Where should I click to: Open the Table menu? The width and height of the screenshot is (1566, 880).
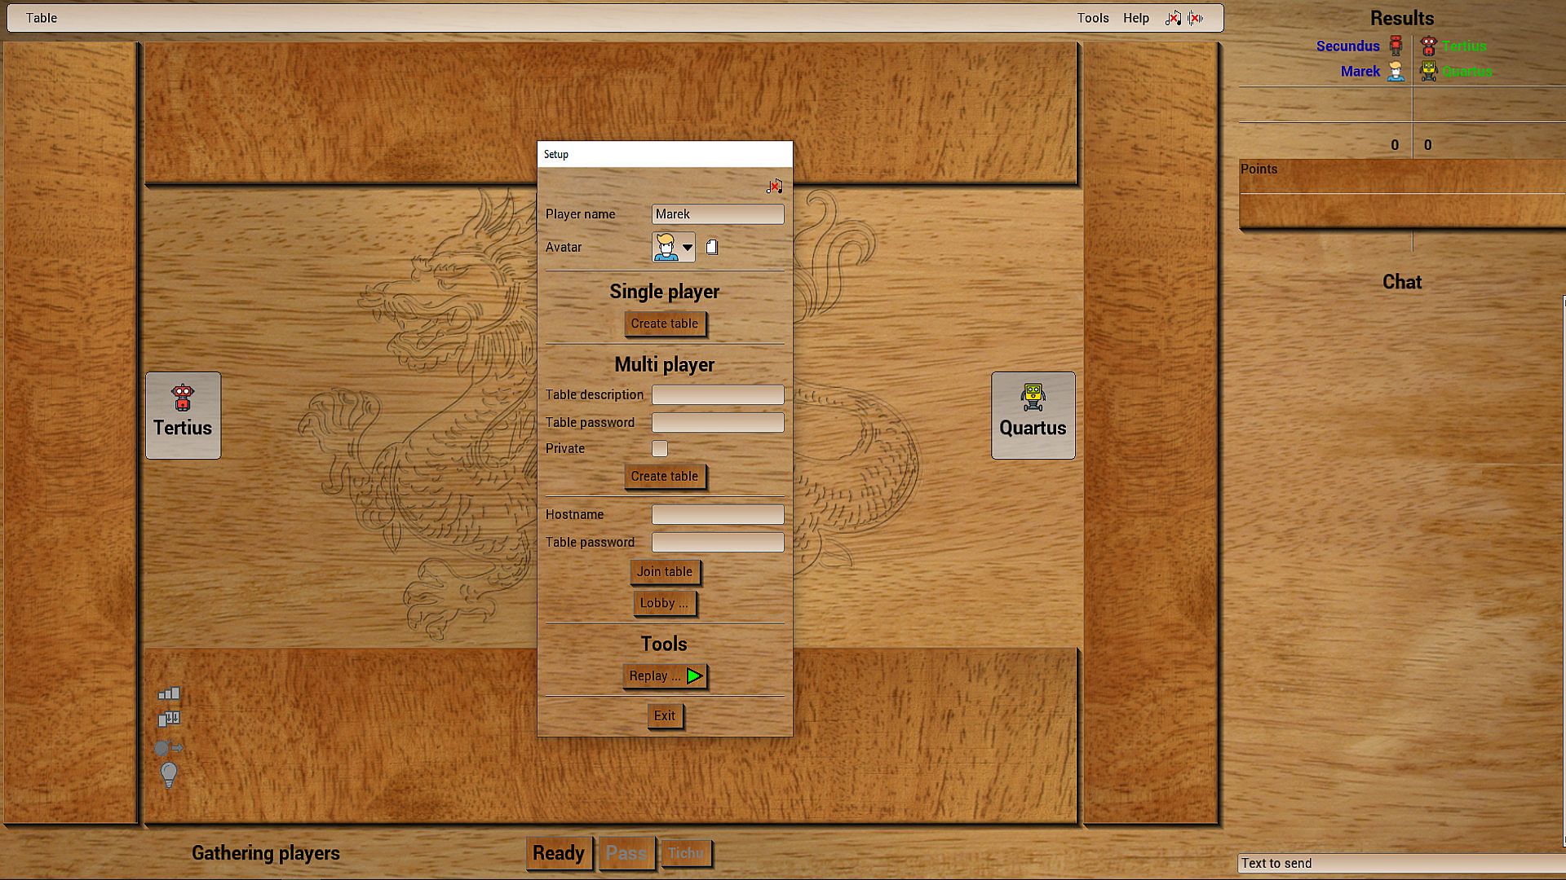coord(41,18)
